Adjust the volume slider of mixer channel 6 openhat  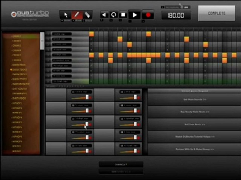click(x=135, y=124)
